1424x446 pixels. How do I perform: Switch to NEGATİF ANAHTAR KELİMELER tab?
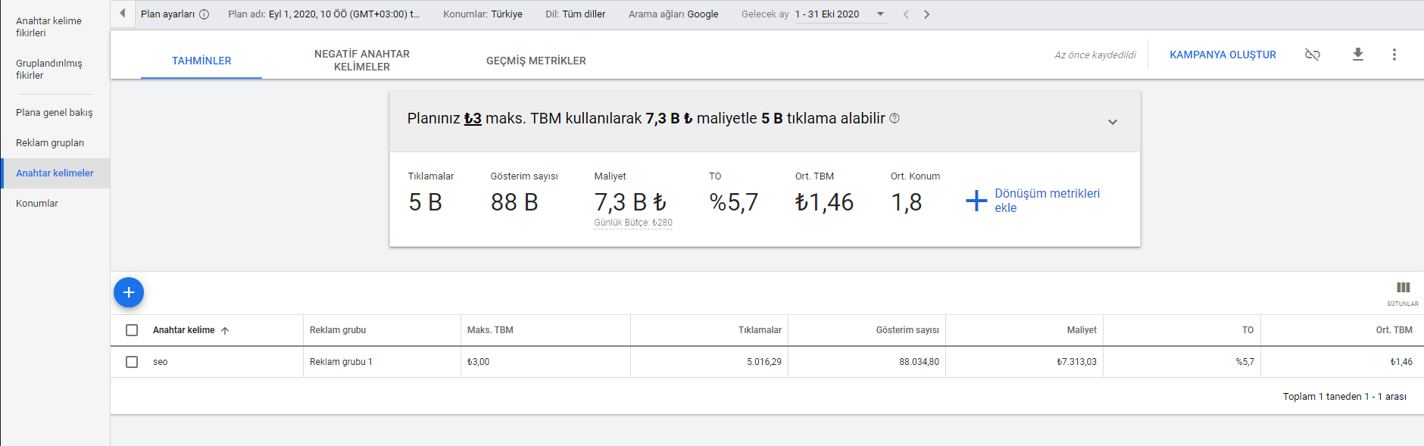click(x=362, y=60)
